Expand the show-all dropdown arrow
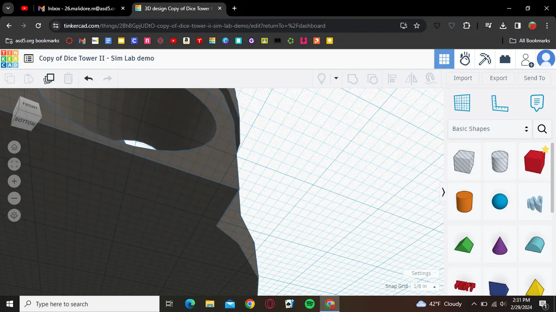The height and width of the screenshot is (312, 556). [336, 78]
